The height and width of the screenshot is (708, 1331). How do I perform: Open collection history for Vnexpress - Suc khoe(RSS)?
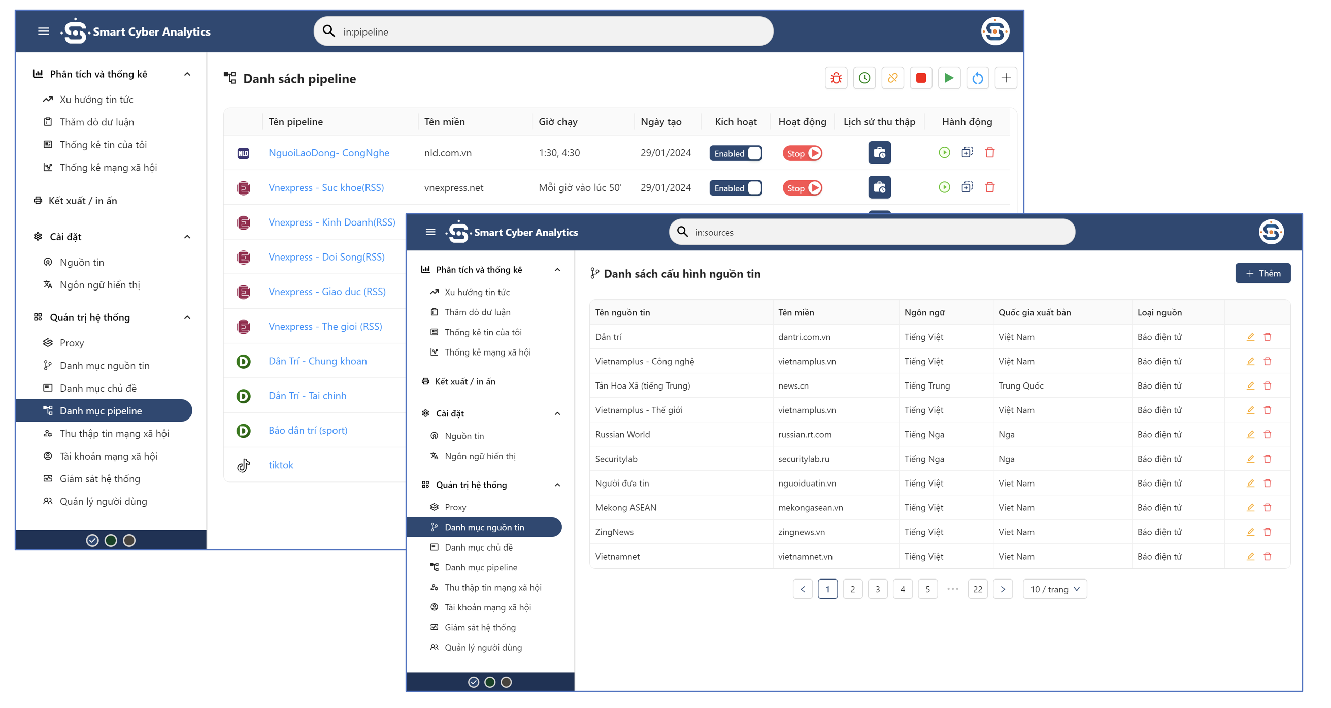pos(879,187)
